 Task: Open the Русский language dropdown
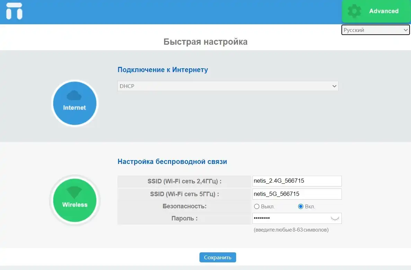(x=375, y=30)
